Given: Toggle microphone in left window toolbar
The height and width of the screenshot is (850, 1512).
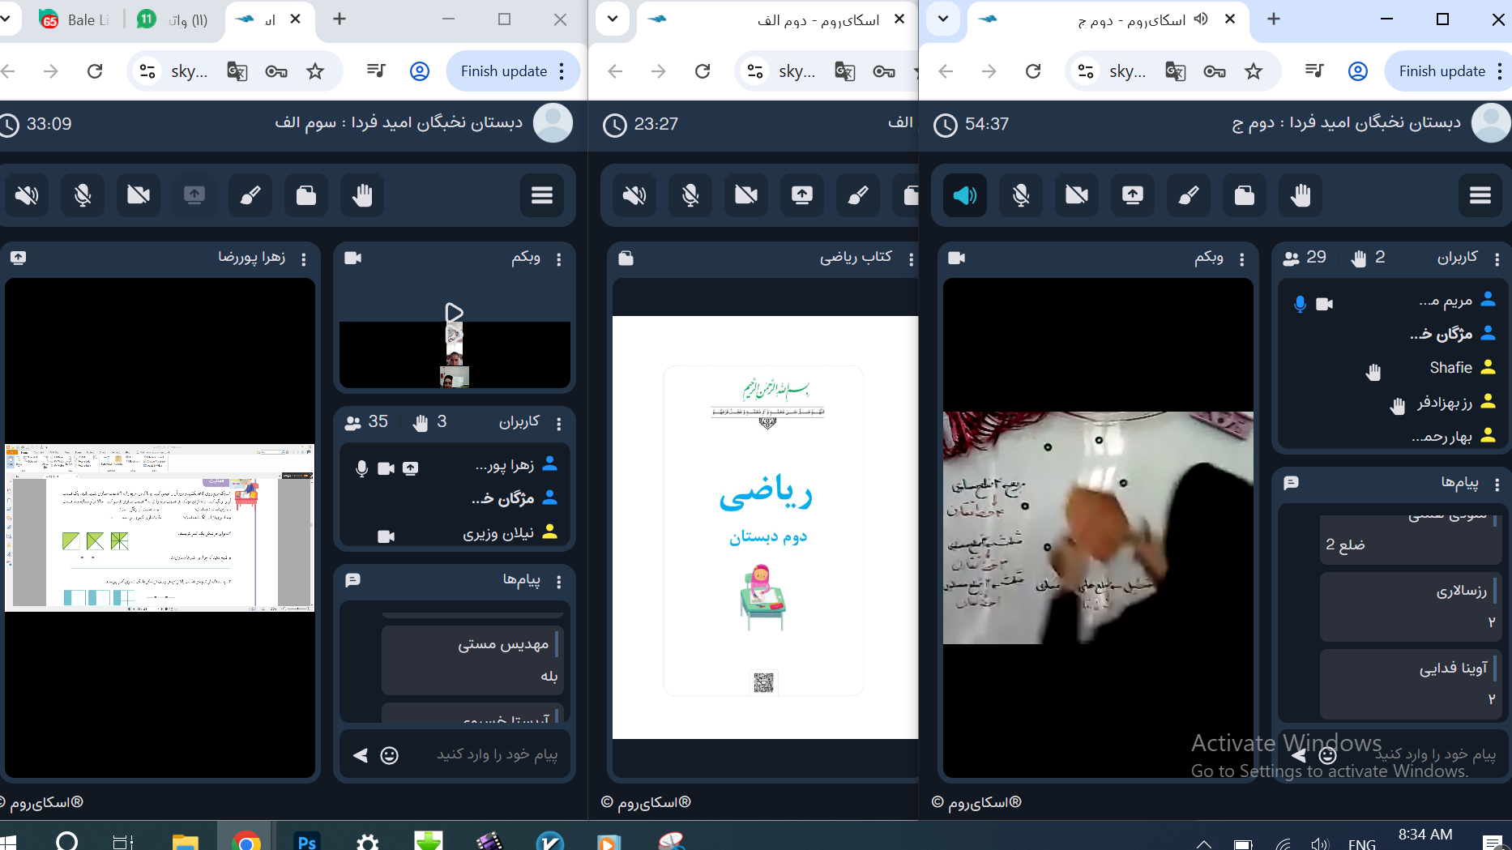Looking at the screenshot, I should click(x=83, y=195).
